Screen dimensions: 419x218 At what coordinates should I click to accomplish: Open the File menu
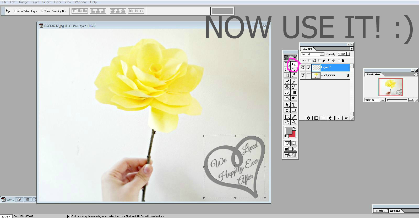coord(4,2)
